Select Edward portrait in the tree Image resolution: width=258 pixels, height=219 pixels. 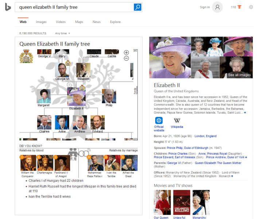98,122
